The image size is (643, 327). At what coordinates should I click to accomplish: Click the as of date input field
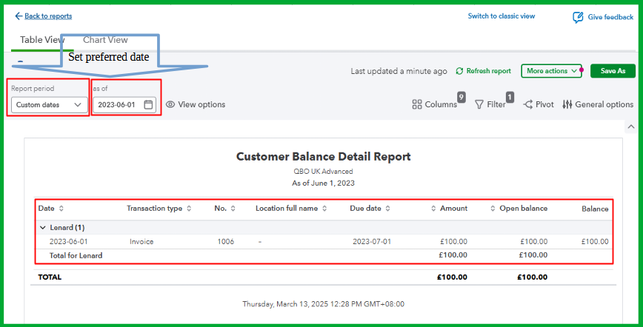[x=117, y=105]
